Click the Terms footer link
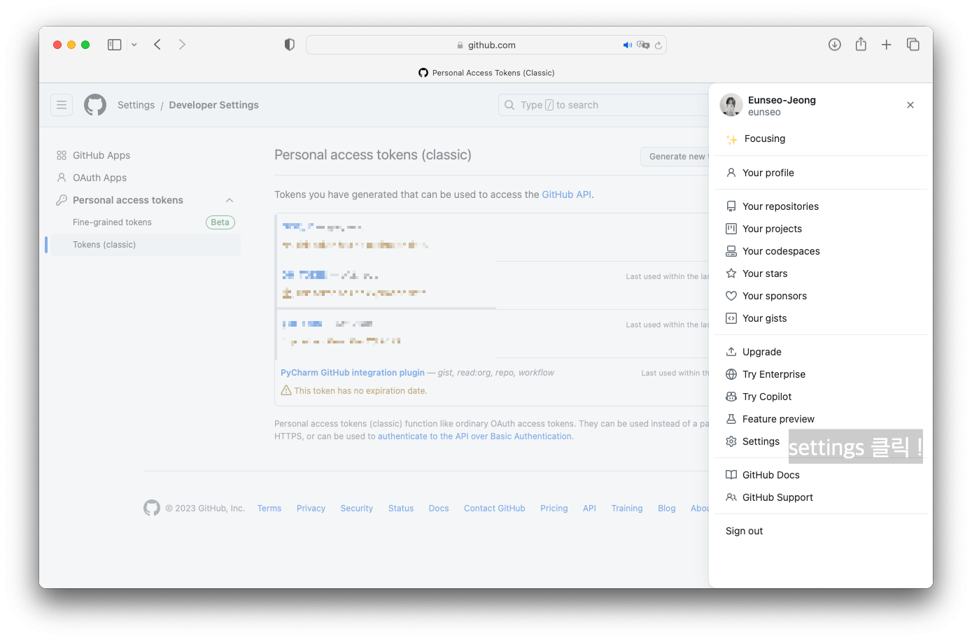972x640 pixels. pos(269,509)
